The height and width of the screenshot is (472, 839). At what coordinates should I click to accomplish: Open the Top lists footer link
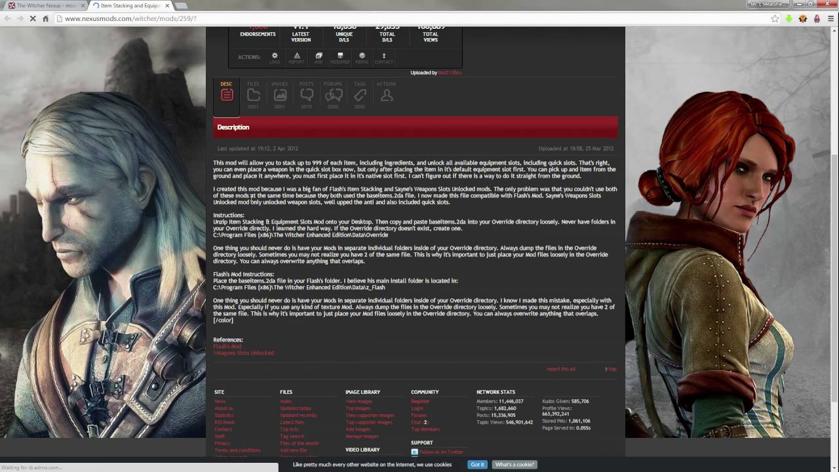[x=289, y=429]
